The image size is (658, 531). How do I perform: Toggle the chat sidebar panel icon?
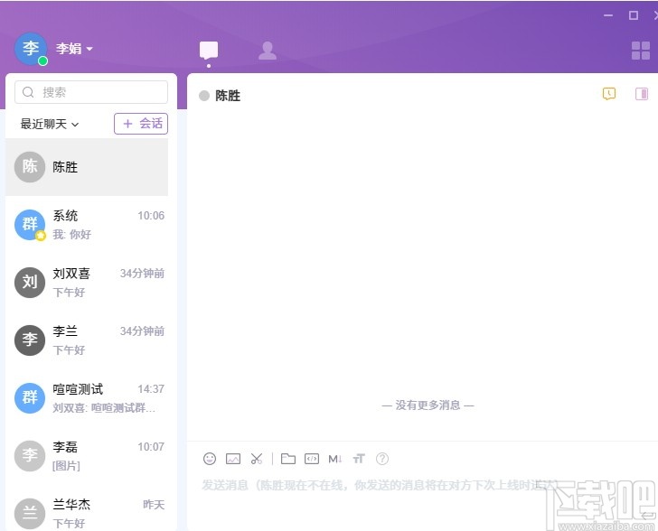642,94
